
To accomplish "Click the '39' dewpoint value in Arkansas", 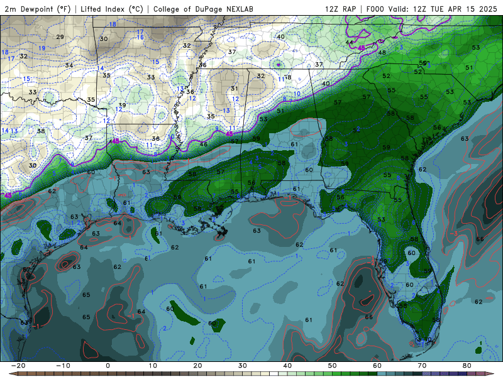I will (x=122, y=105).
